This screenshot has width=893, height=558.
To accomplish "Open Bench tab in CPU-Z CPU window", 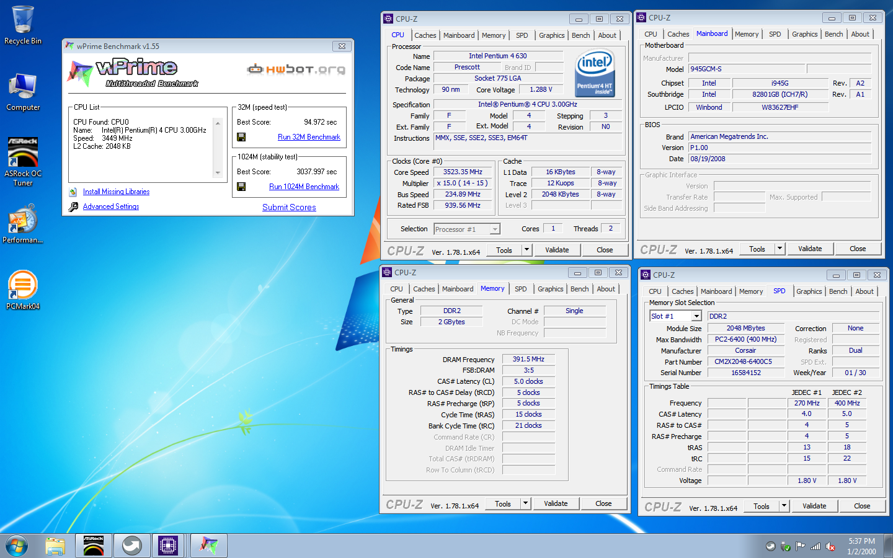I will click(x=581, y=35).
